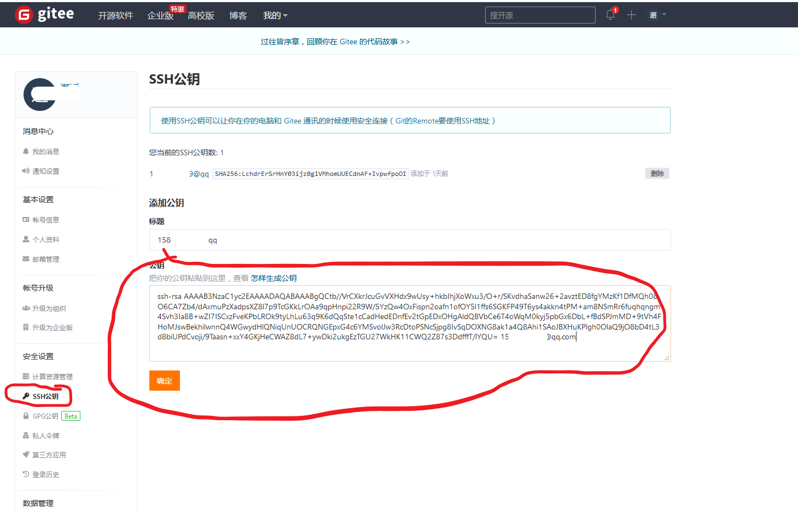798x512 pixels.
Task: Click the speaker icon beside 通知设置
Action: tap(26, 171)
